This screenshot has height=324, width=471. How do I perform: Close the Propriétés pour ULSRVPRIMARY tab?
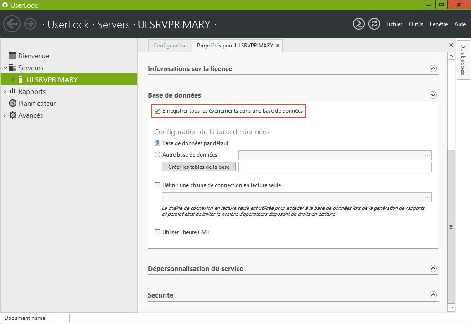click(x=278, y=45)
